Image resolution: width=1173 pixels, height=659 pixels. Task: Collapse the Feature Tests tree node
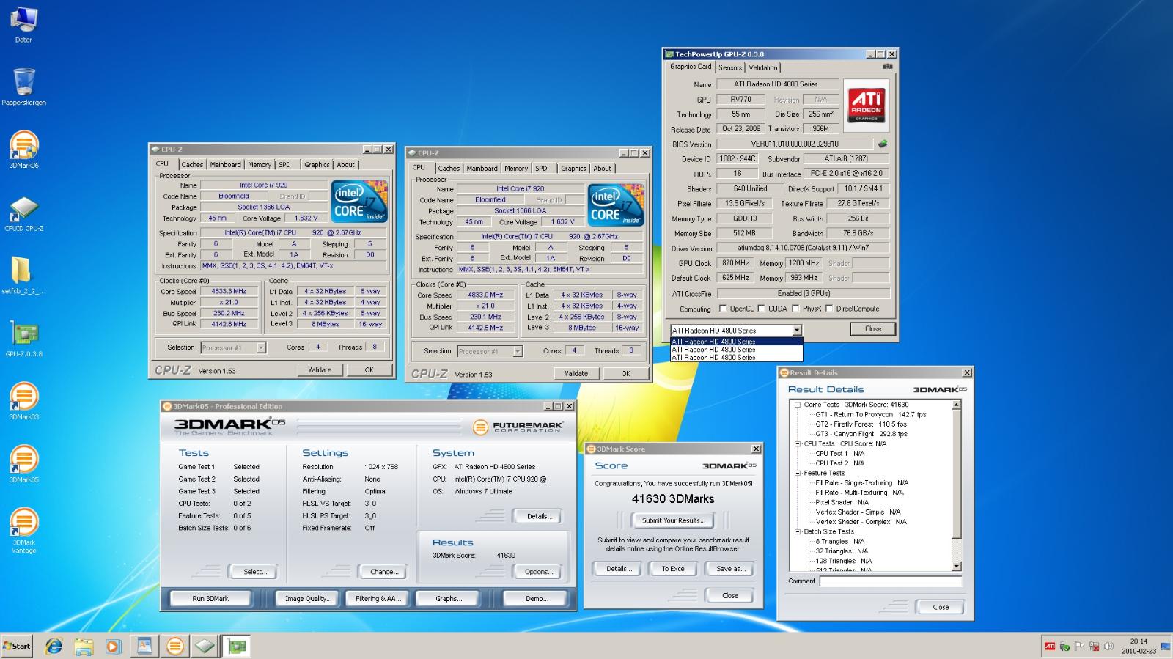point(798,473)
